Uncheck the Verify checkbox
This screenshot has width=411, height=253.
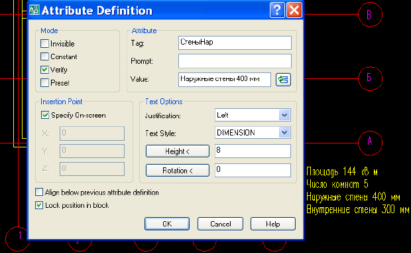click(44, 70)
